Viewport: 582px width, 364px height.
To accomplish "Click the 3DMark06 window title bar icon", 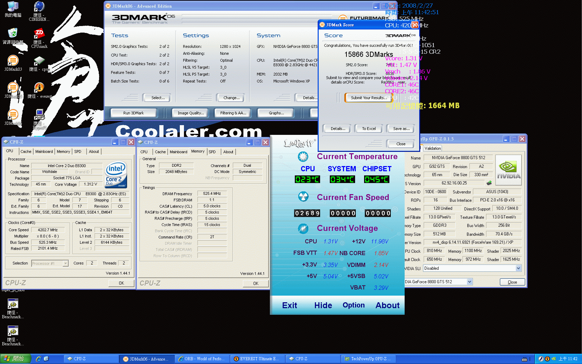I will (108, 6).
